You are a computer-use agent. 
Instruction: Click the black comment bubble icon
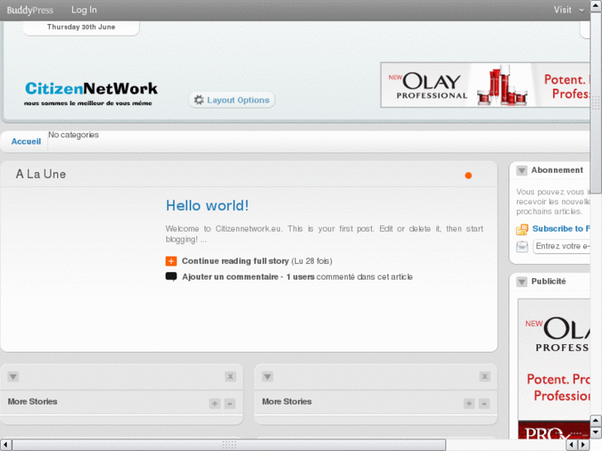171,276
